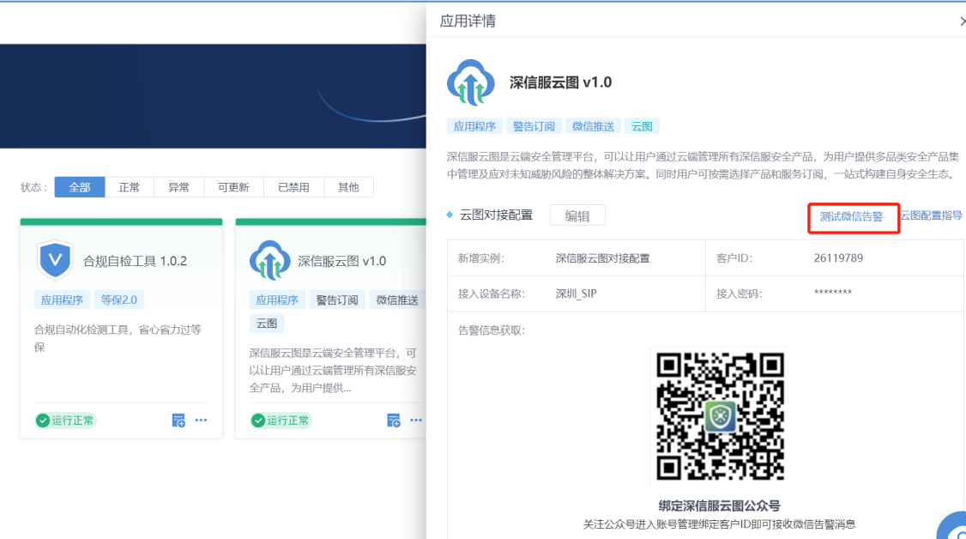The height and width of the screenshot is (539, 966).
Task: Click the cloud logo in 应用详情 panel
Action: pos(470,83)
